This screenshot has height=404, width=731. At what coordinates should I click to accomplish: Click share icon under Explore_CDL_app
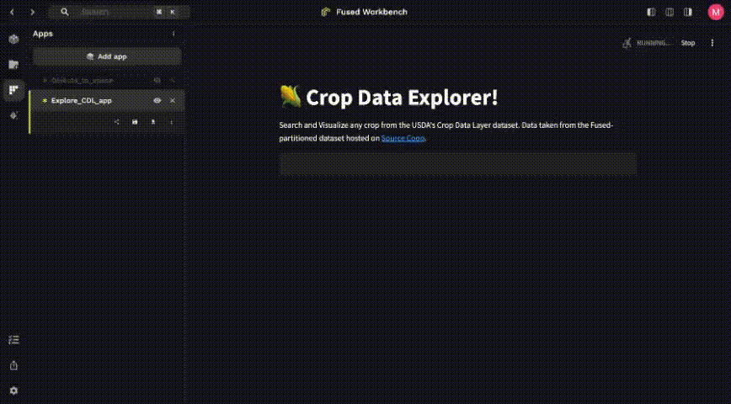click(x=116, y=122)
